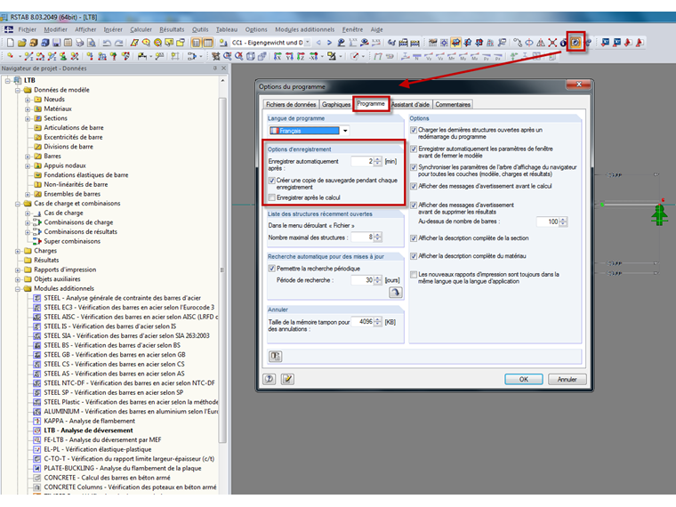Enable 'Les nouveaux rapports d'impression' language checkbox
Viewport: 676px width, 507px height.
(414, 275)
